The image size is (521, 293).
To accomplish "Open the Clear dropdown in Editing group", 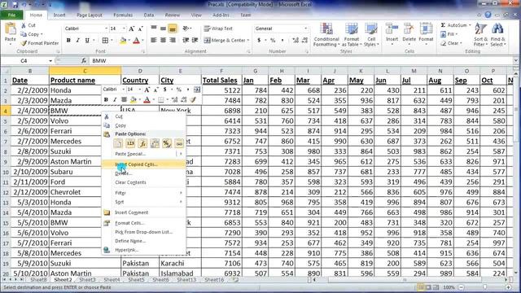I will click(x=451, y=43).
